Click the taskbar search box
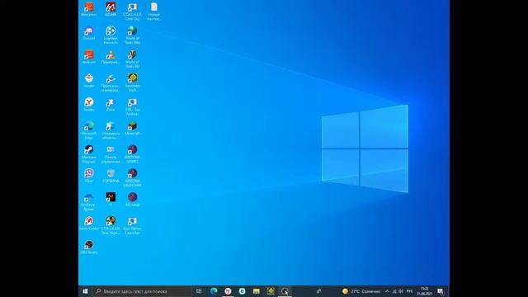 click(142, 291)
